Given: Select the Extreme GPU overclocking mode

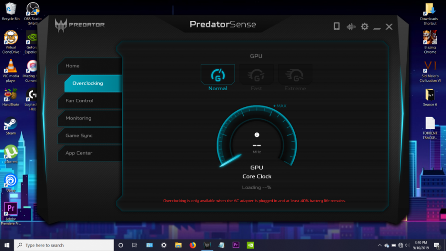Looking at the screenshot, I should (295, 75).
